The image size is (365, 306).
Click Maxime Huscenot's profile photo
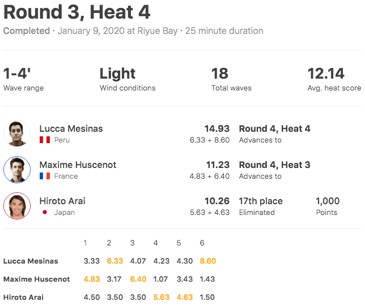(x=17, y=170)
